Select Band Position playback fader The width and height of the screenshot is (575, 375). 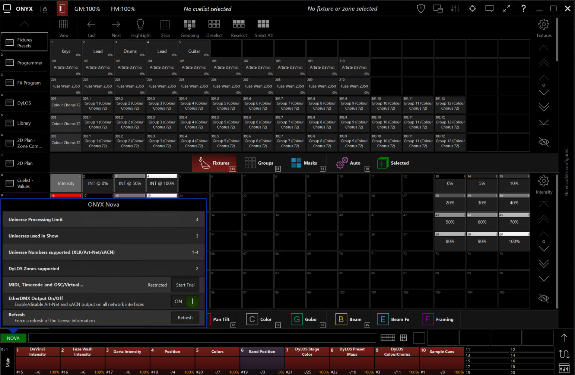262,361
